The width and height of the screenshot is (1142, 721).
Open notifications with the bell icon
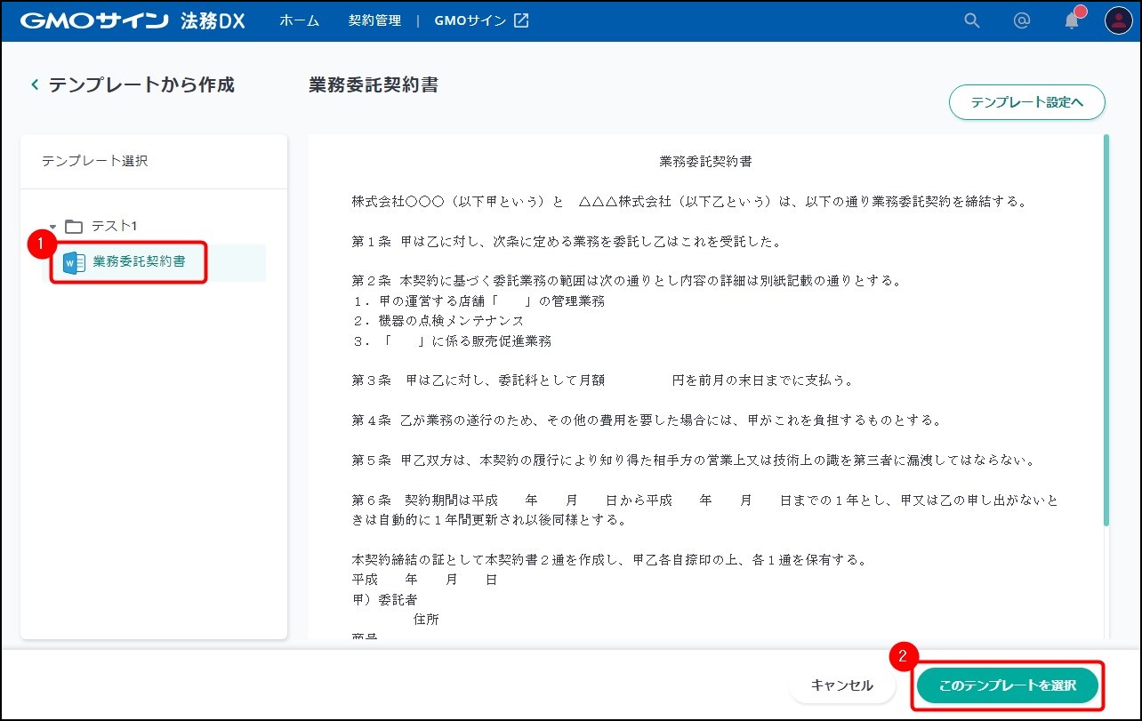pyautogui.click(x=1072, y=21)
